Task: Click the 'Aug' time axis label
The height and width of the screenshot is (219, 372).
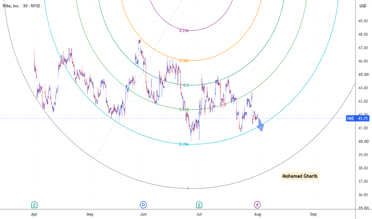Action: (x=257, y=214)
